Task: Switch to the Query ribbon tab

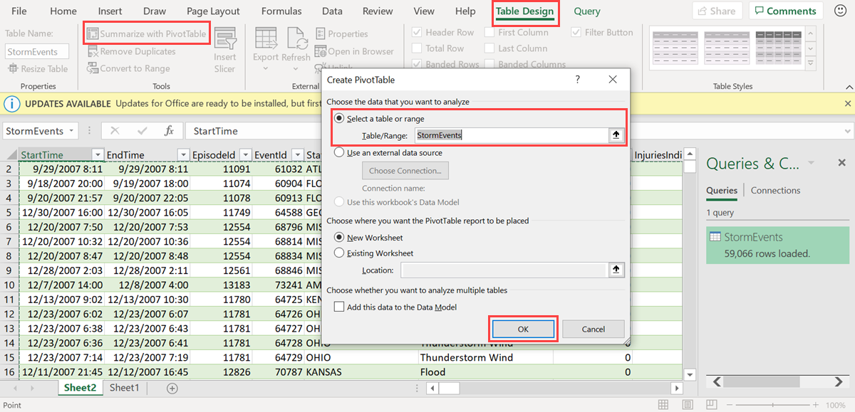Action: coord(588,11)
